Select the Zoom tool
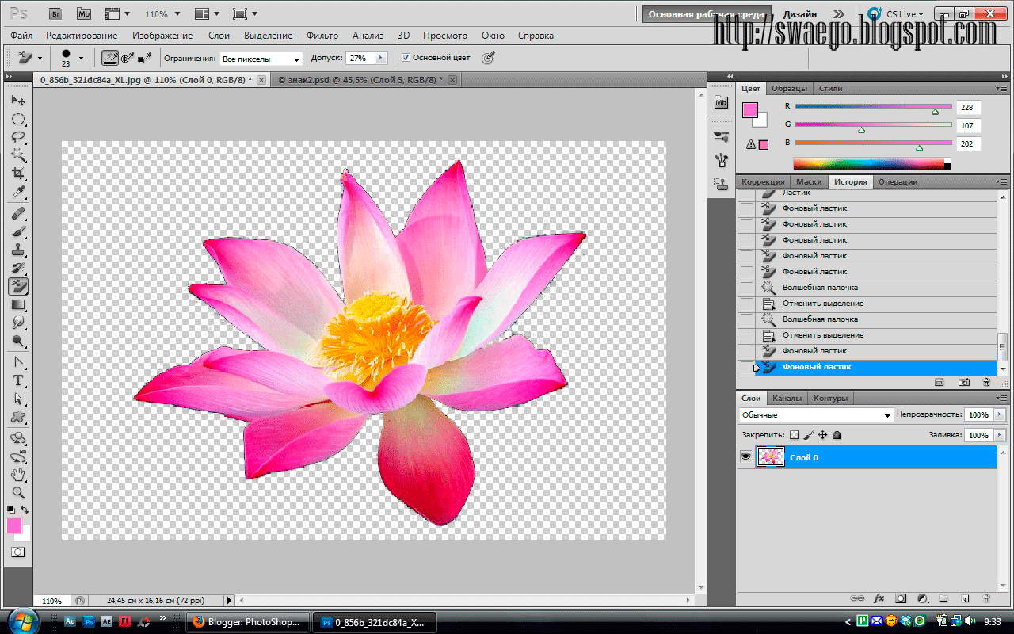Screen dimensions: 1014x634 tap(17, 493)
